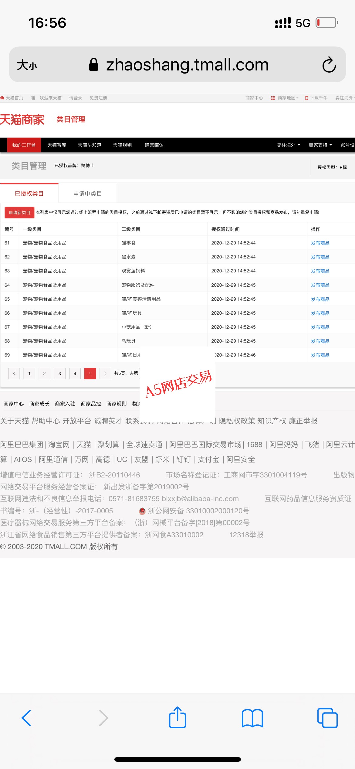Click the 天猫首页 home icon link
Screen dimensions: 355x769
(x=2, y=98)
